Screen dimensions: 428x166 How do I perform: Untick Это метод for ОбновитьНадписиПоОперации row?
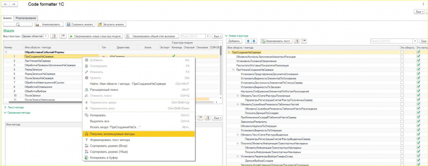pyautogui.click(x=418, y=126)
